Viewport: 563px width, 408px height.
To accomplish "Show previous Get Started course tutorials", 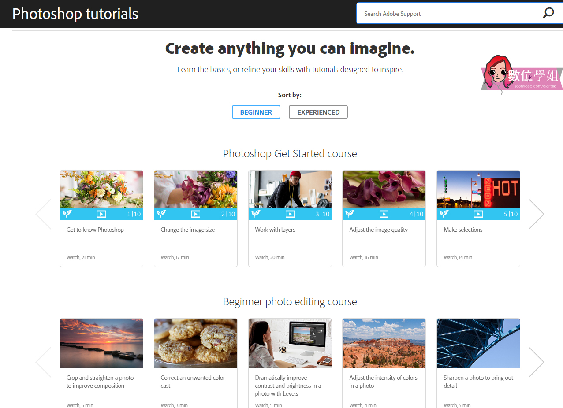I will 44,214.
